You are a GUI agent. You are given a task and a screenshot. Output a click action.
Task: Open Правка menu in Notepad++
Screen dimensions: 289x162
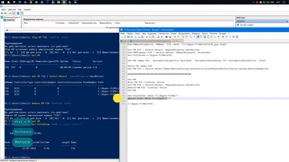[x=130, y=34]
